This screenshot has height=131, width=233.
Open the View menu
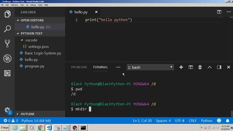point(22,5)
